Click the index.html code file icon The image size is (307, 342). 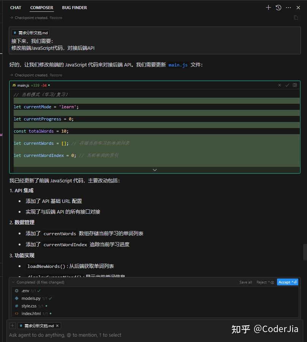(17, 313)
